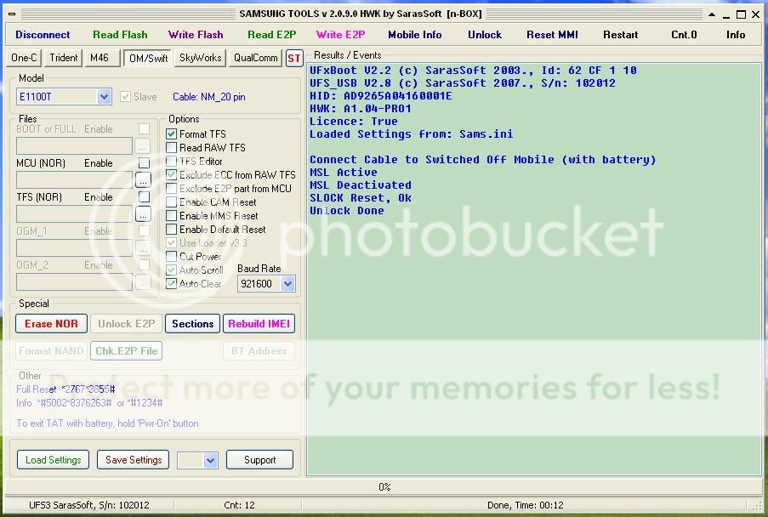Browse for TFS (NOR) file
This screenshot has height=517, width=768.
coord(143,214)
